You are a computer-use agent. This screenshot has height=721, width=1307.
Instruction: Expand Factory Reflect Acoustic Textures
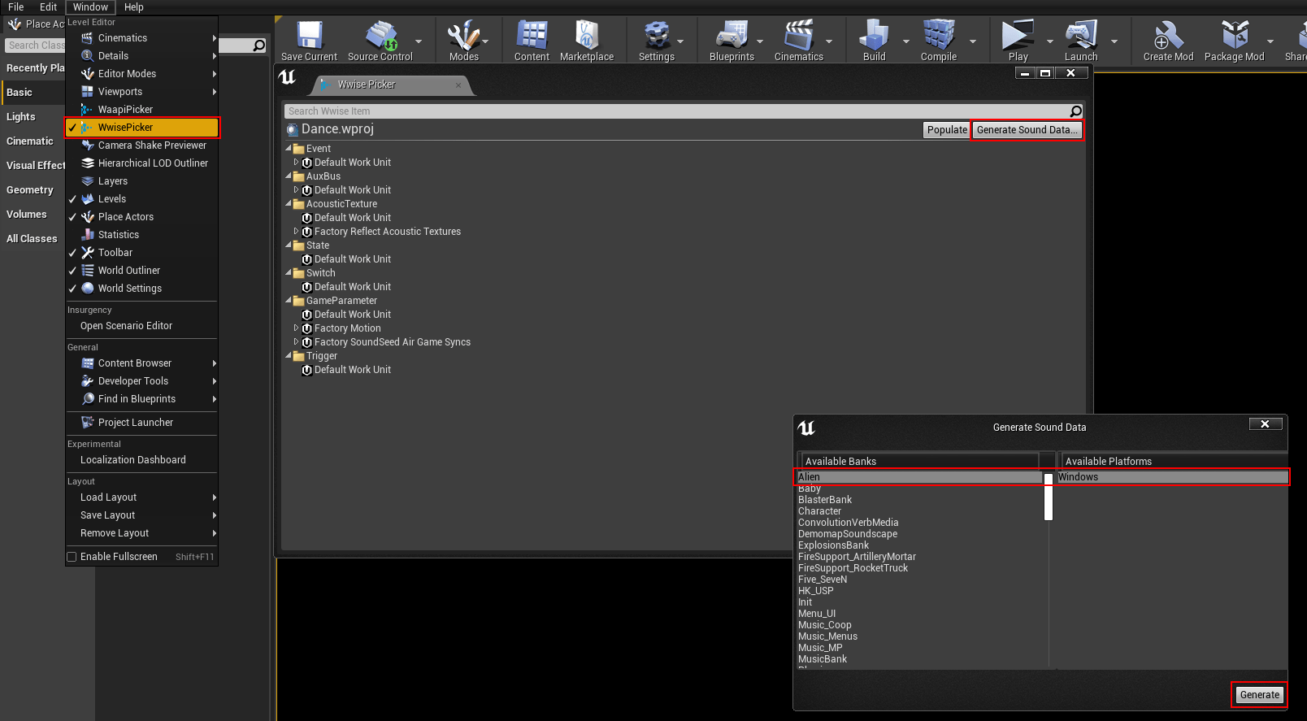297,232
